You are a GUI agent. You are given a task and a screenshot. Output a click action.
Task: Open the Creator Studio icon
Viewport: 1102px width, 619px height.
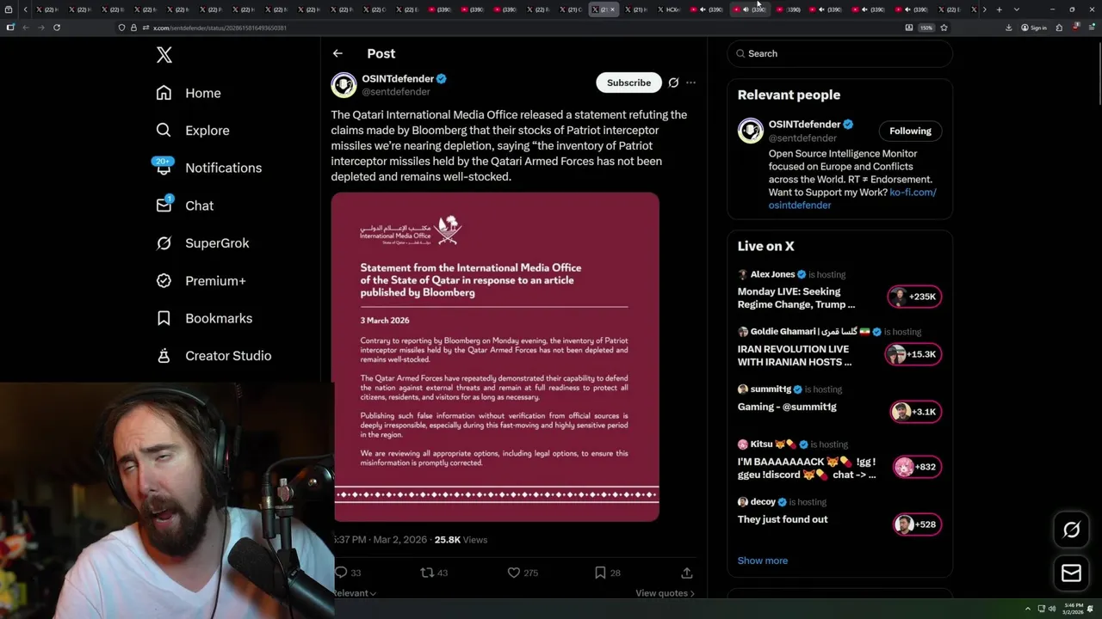pyautogui.click(x=164, y=355)
